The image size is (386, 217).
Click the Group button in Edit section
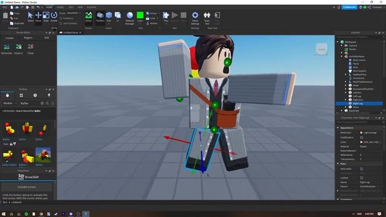(x=151, y=13)
